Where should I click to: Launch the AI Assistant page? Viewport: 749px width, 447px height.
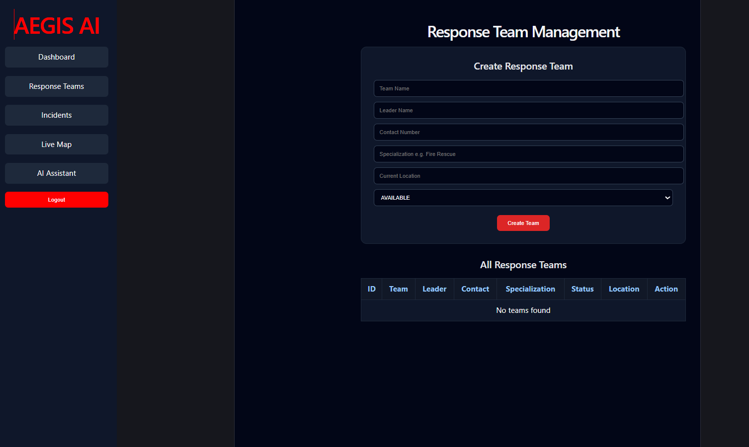click(x=57, y=173)
